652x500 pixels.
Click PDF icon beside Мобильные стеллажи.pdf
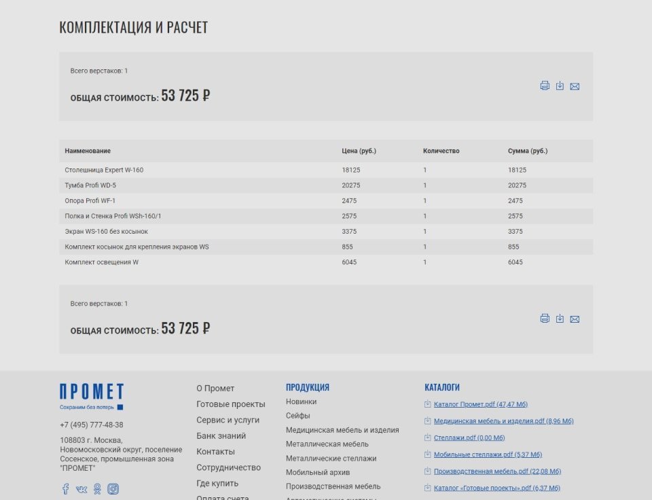tap(427, 454)
